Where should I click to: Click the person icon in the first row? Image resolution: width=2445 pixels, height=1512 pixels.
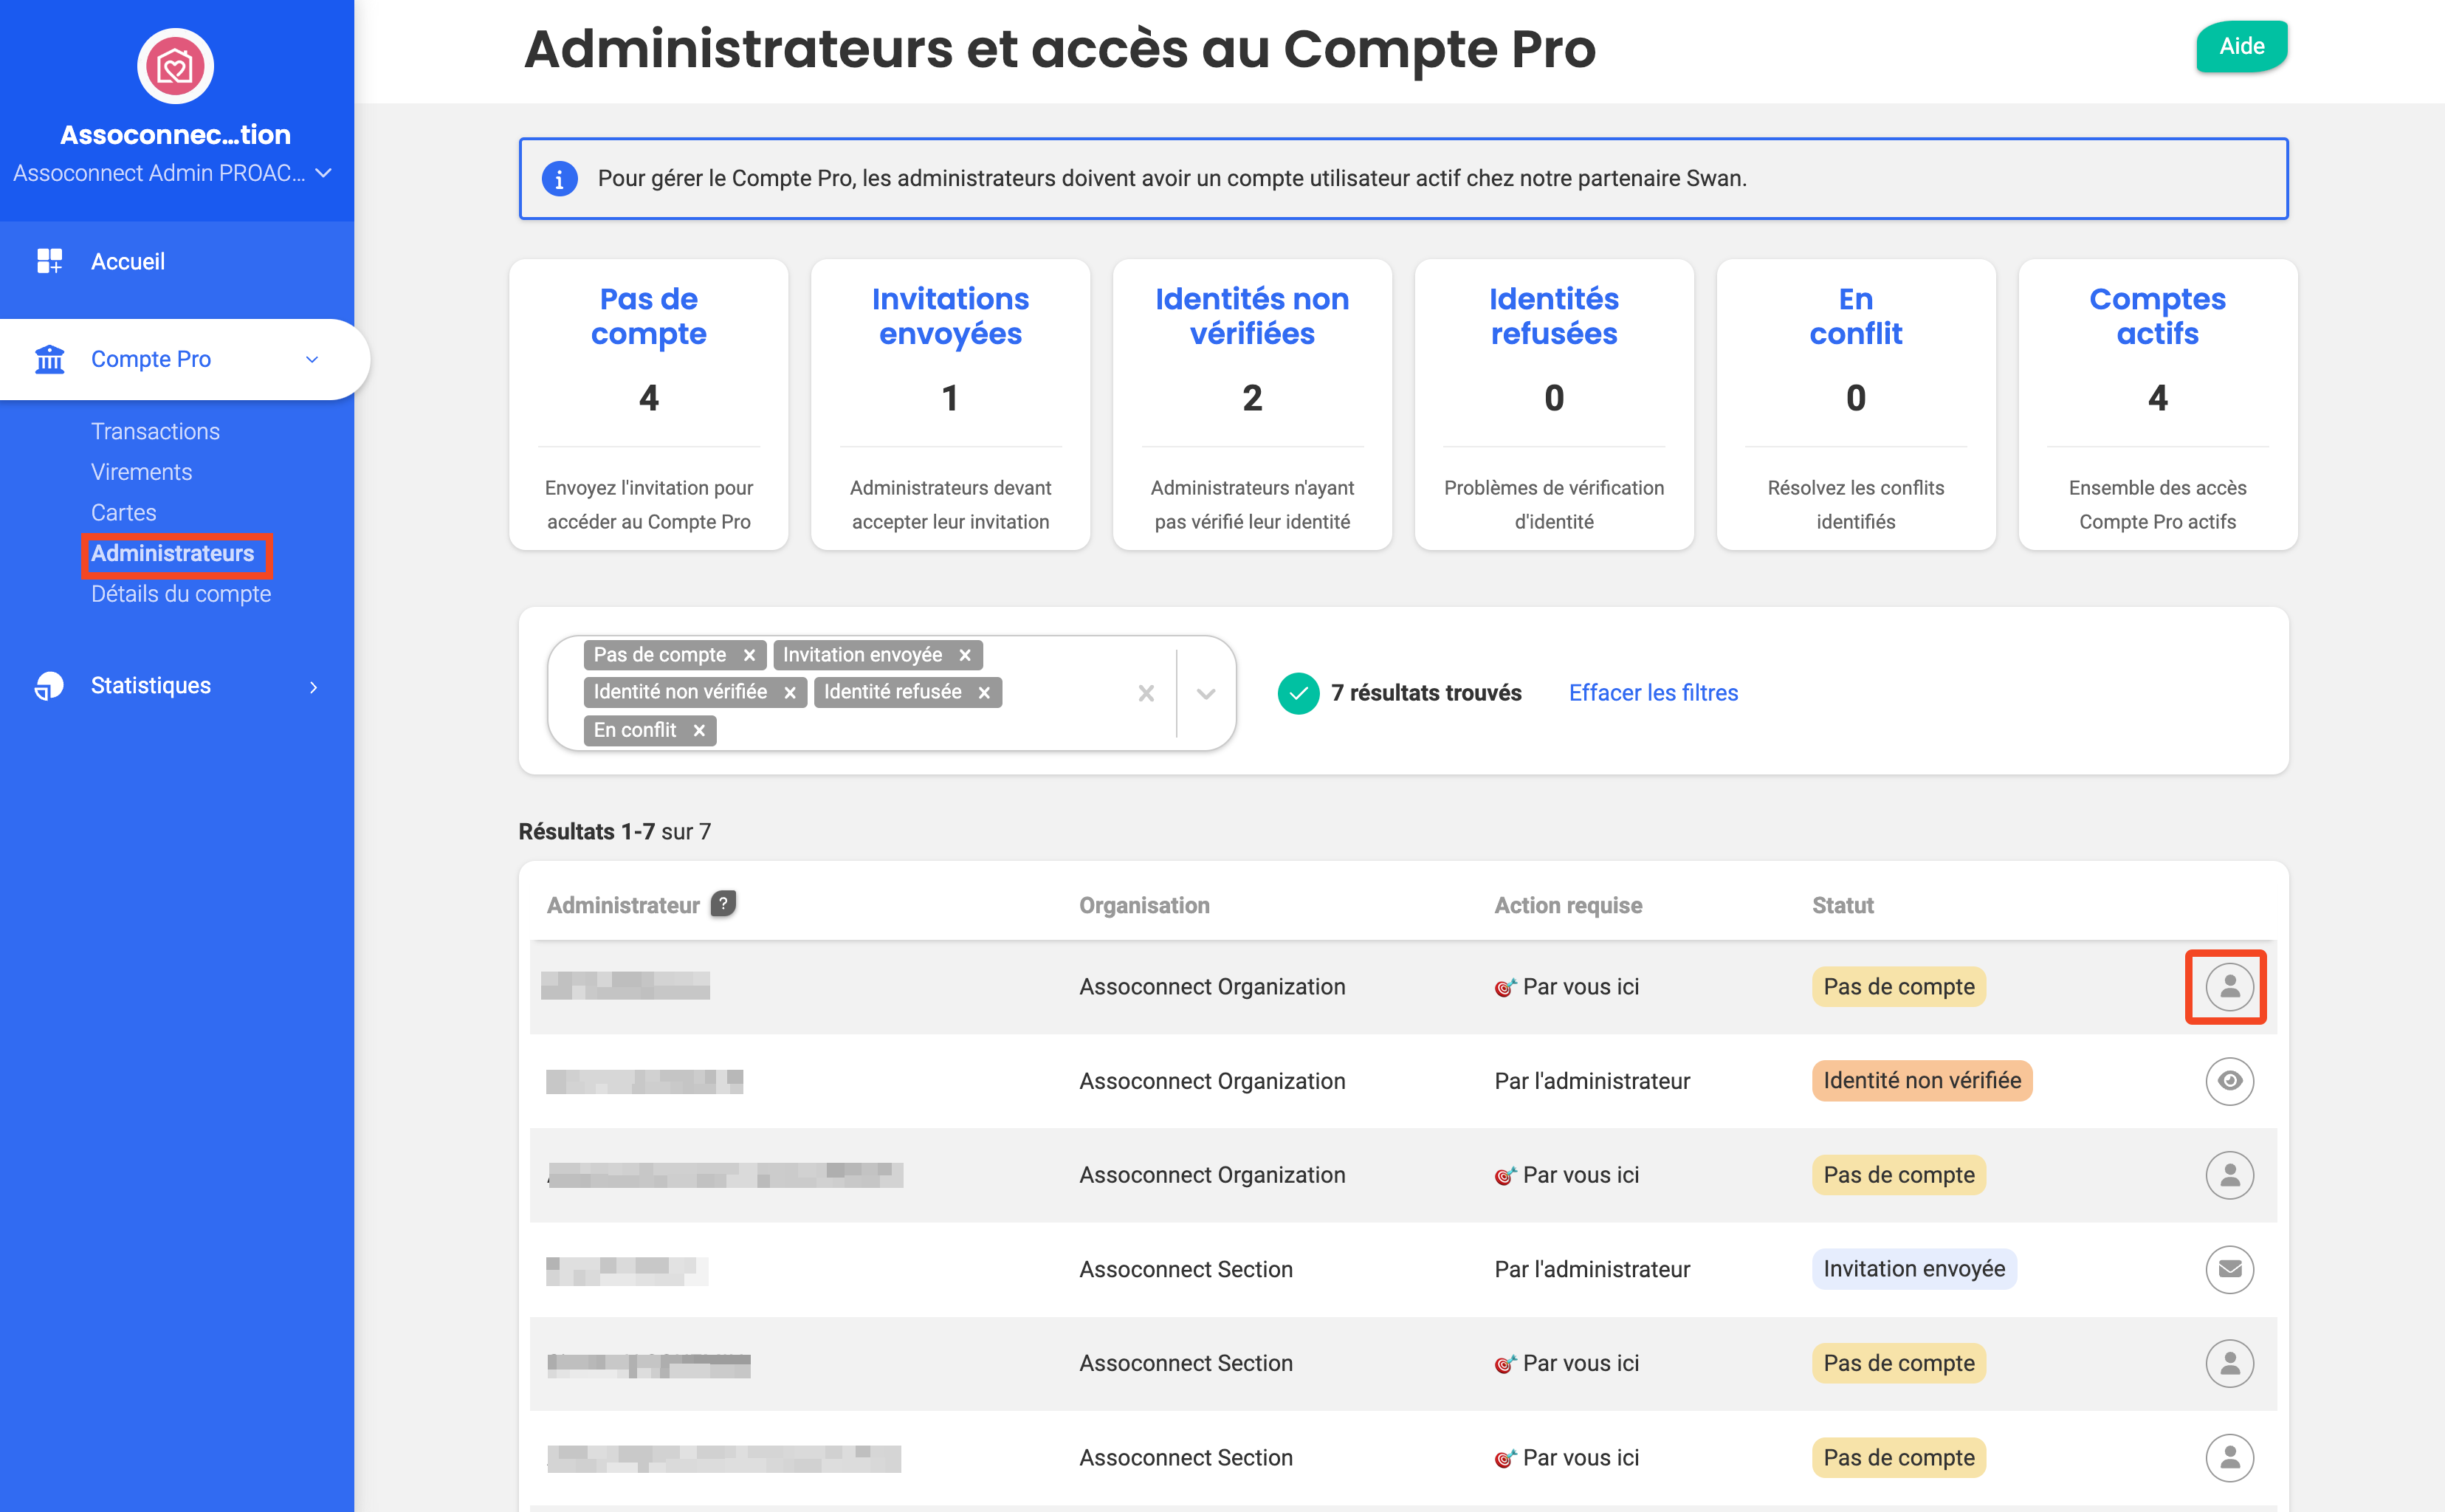coord(2229,987)
